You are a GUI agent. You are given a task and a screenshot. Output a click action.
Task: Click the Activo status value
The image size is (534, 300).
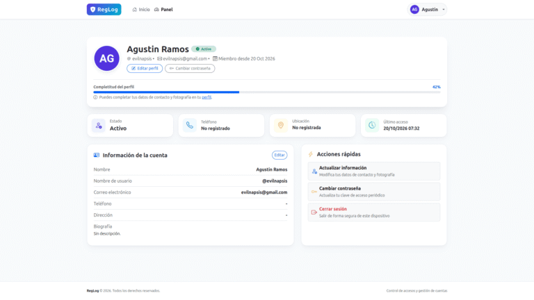click(118, 128)
